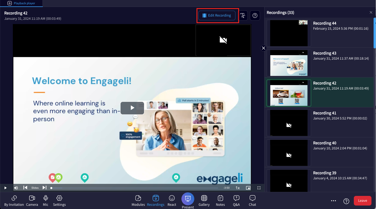
Task: Open the help question mark beside Leave
Action: (346, 201)
